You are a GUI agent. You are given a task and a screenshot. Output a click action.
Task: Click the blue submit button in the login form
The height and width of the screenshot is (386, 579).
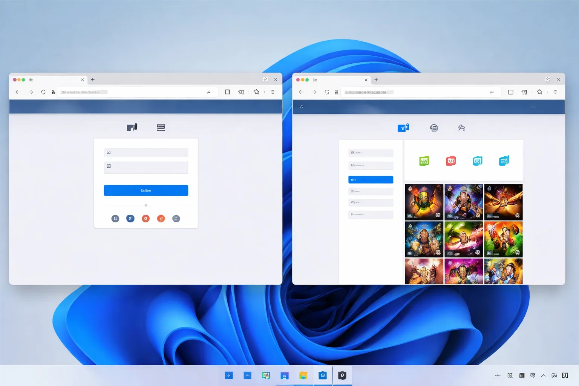146,190
